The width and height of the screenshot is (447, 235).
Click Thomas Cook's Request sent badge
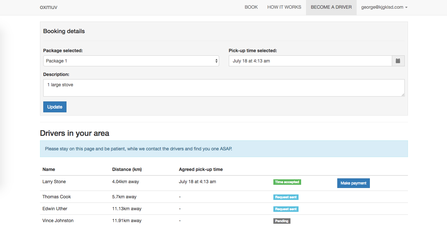[286, 197]
